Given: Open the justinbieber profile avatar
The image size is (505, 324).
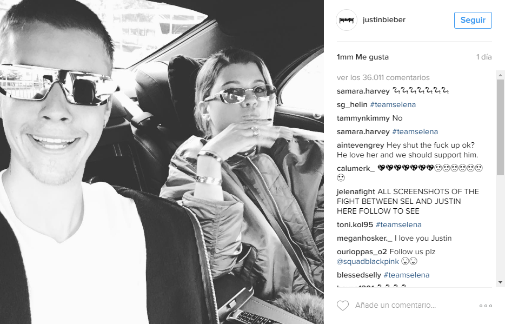Looking at the screenshot, I should pos(347,20).
